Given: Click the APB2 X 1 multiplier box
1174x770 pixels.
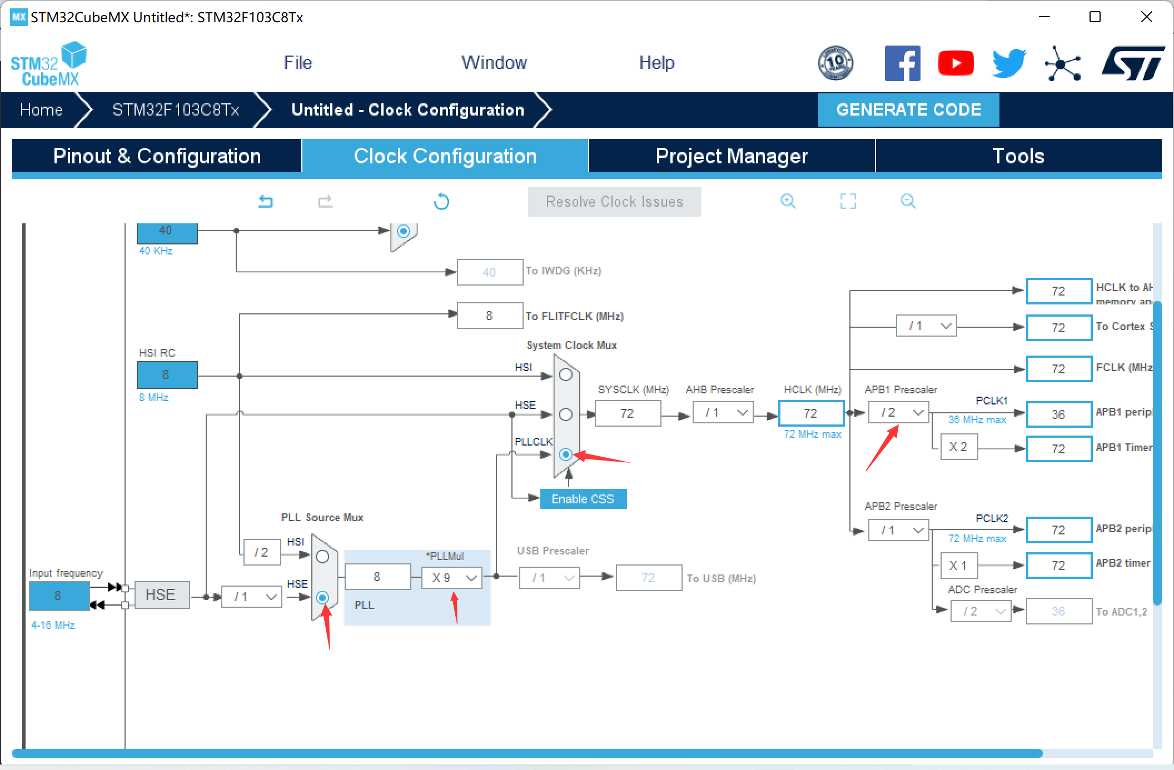Looking at the screenshot, I should click(959, 566).
